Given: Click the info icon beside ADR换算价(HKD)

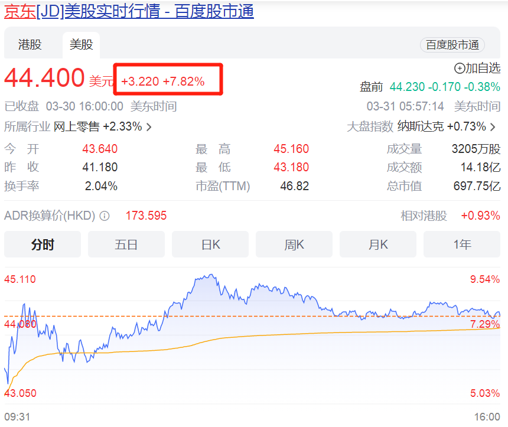Looking at the screenshot, I should pyautogui.click(x=105, y=216).
